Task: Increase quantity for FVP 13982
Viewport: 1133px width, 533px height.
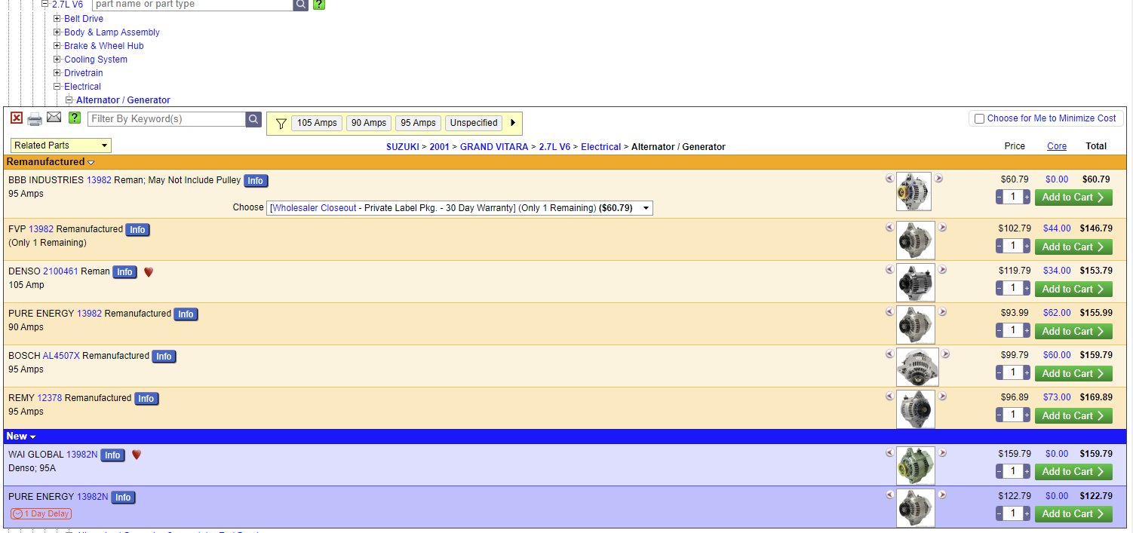Action: (1027, 247)
